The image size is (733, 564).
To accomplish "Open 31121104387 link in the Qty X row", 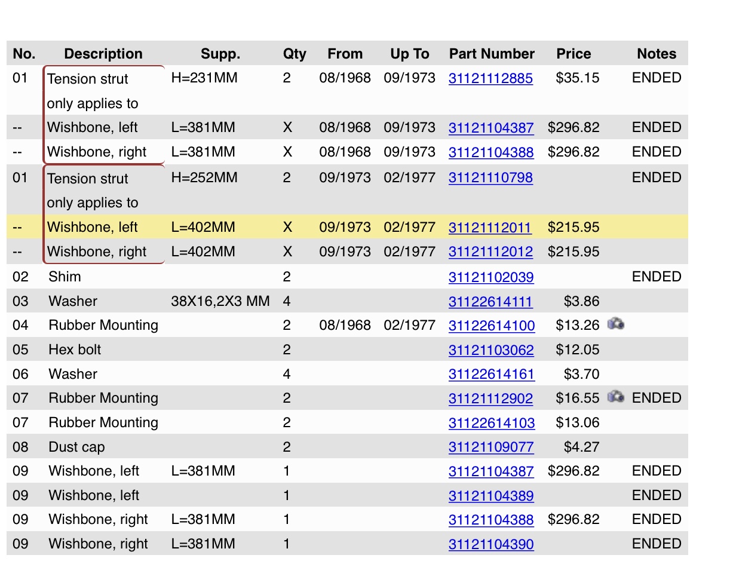I will pyautogui.click(x=491, y=128).
